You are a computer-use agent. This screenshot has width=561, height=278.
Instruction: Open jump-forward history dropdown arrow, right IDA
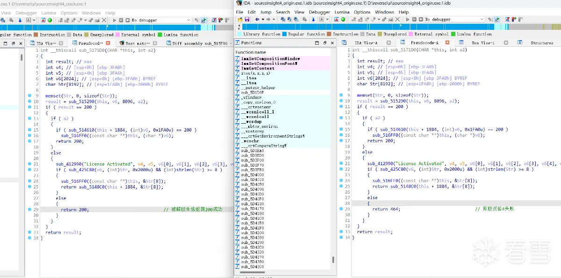[274, 20]
